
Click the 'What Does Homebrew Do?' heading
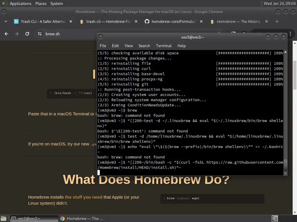[146, 179]
